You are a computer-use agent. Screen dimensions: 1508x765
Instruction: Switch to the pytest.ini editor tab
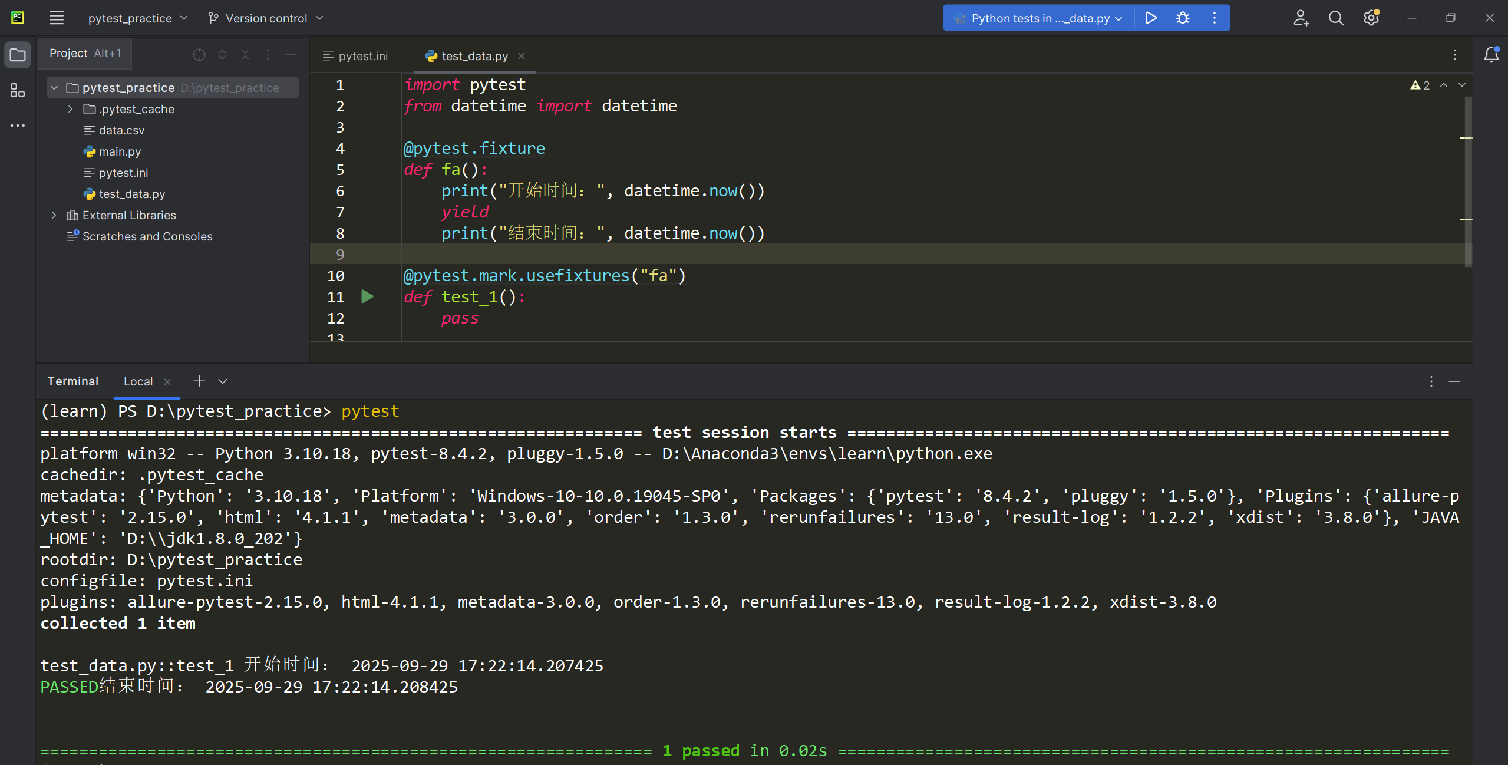pos(355,56)
